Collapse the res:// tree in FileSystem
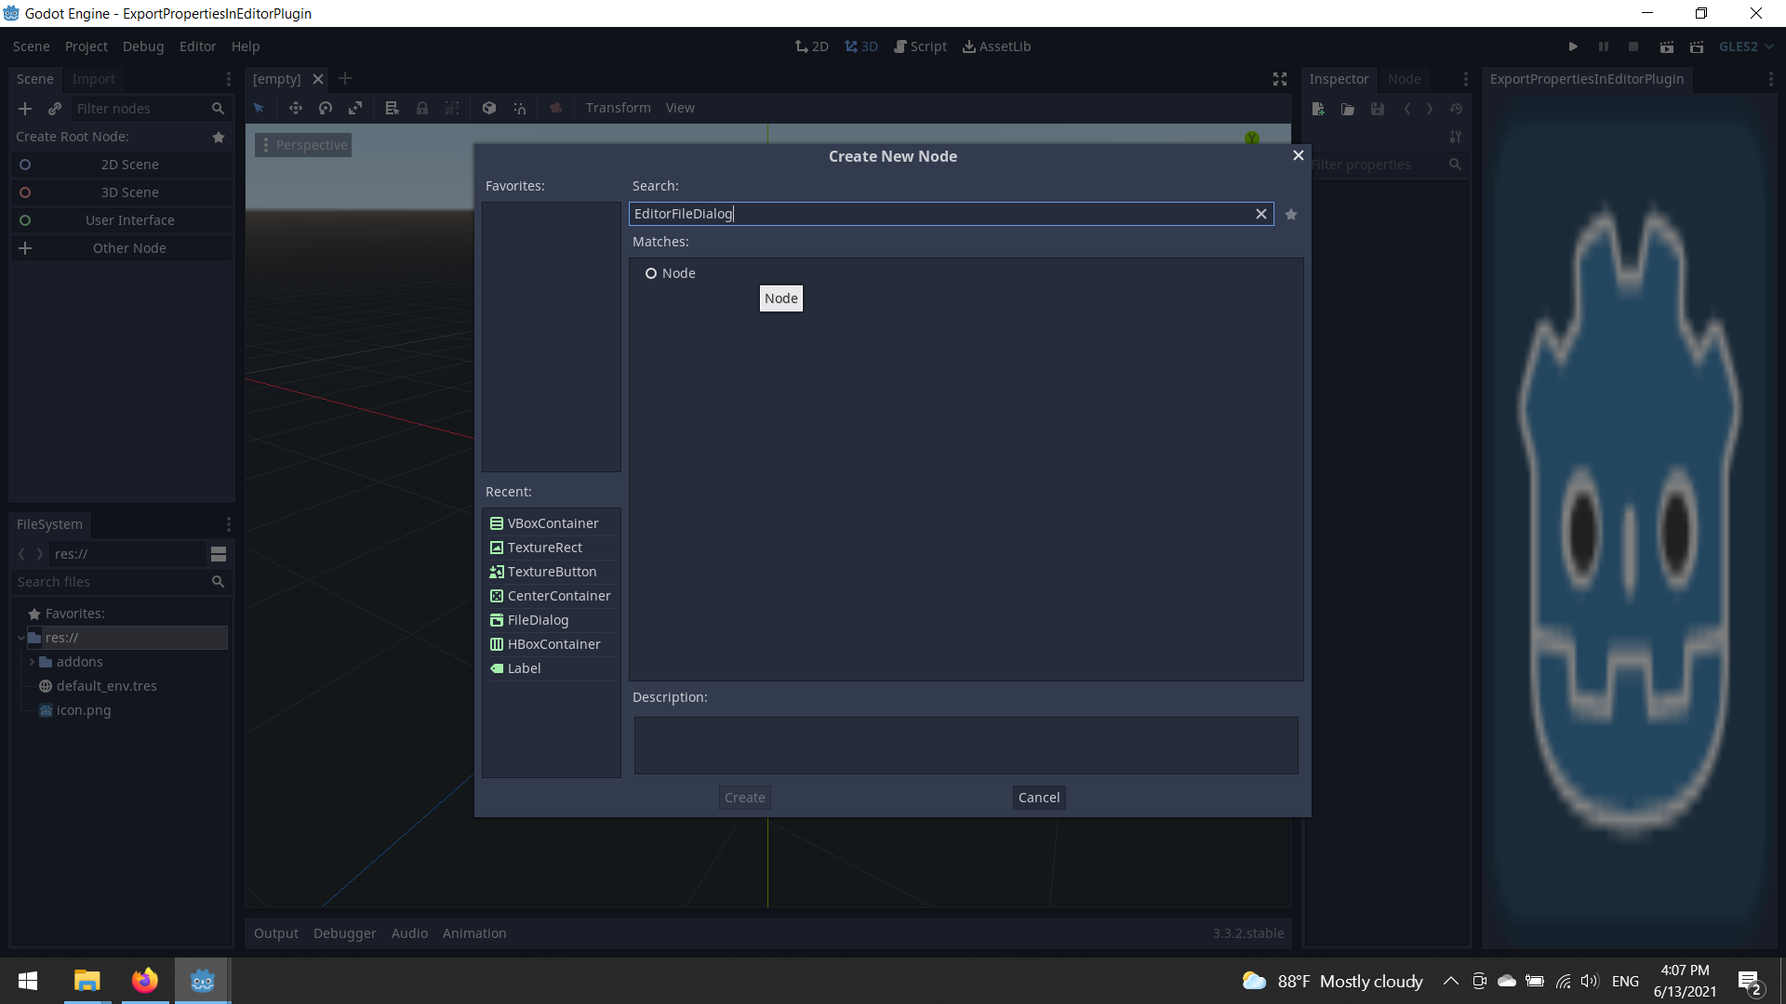1786x1004 pixels. [x=20, y=638]
